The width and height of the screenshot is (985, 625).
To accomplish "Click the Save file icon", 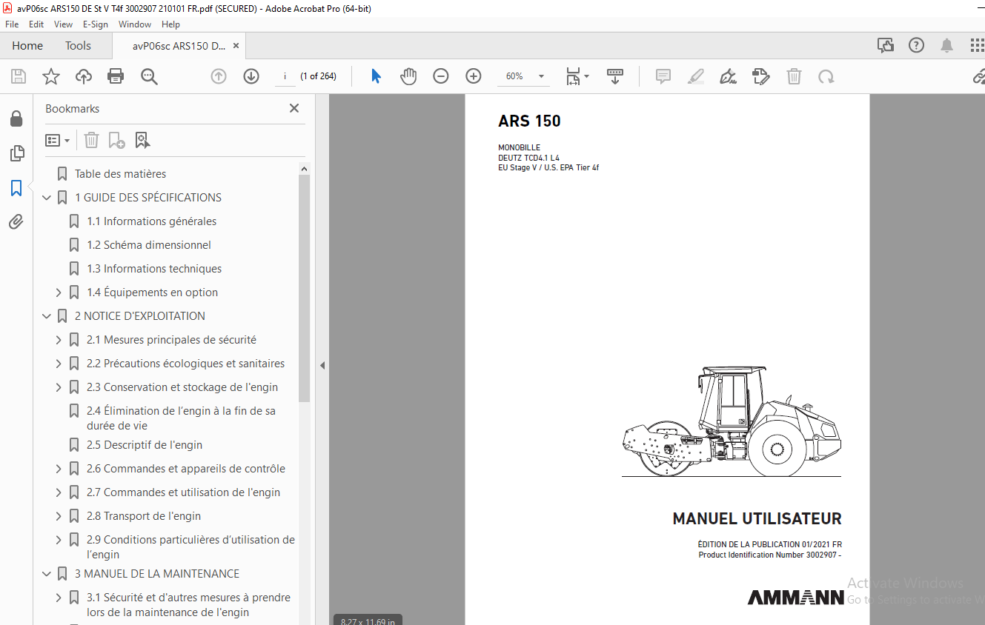I will [x=19, y=76].
